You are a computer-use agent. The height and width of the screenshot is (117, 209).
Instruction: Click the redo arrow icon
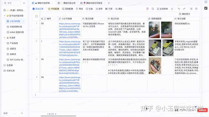point(184,9)
